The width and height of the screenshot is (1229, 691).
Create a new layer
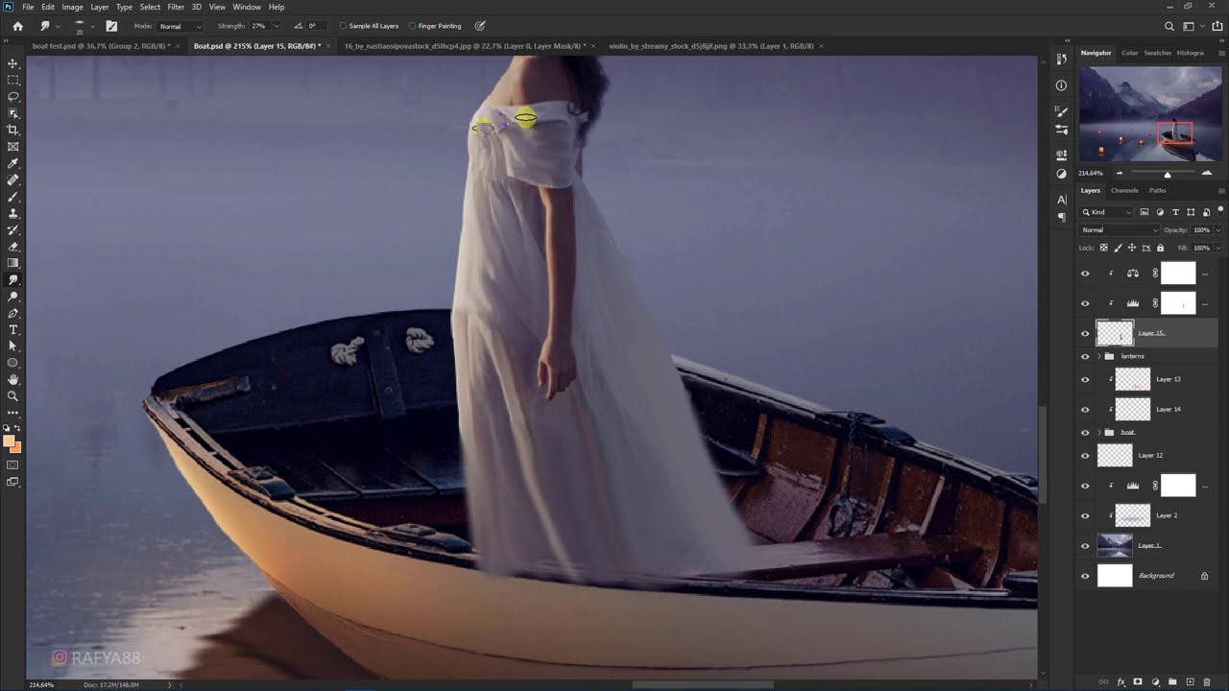(x=1190, y=682)
